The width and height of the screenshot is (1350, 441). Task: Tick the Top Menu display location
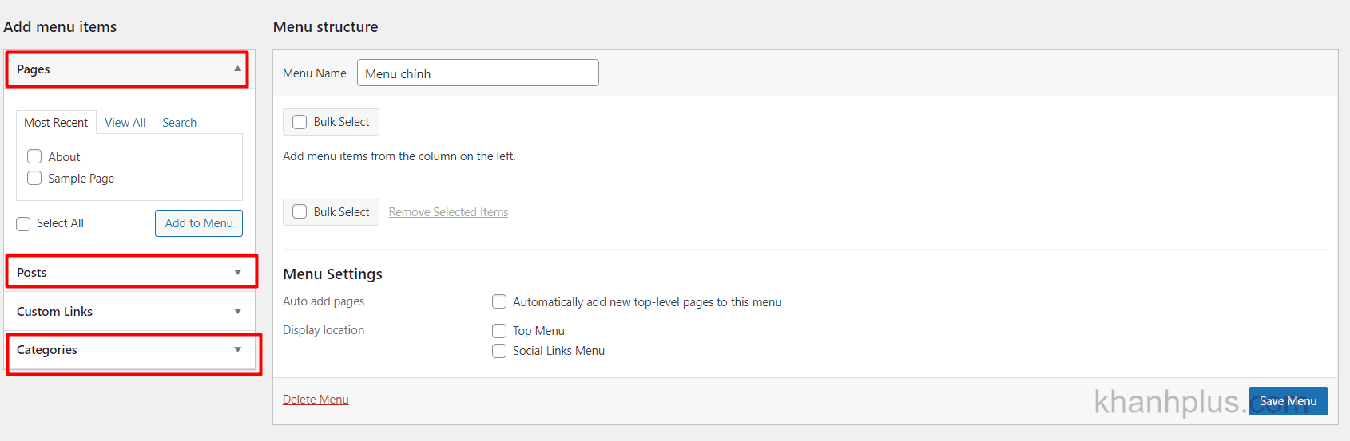pyautogui.click(x=499, y=330)
